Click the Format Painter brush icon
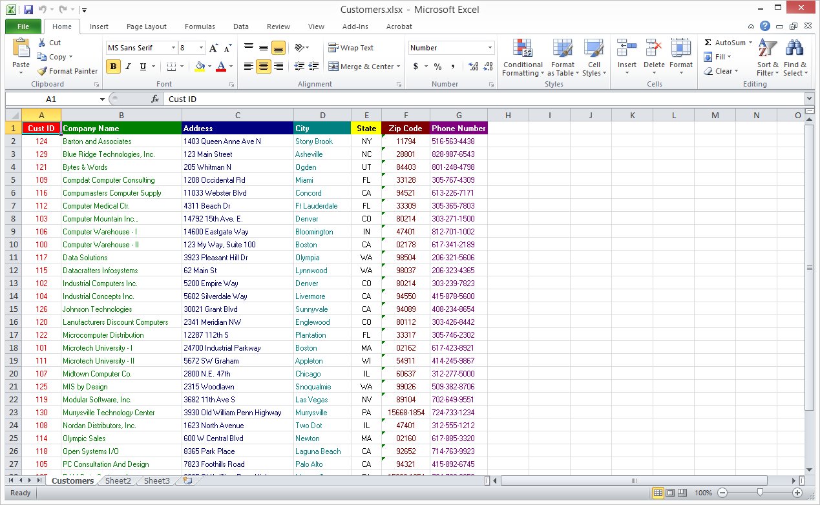Viewport: 820px width, 505px height. (42, 71)
